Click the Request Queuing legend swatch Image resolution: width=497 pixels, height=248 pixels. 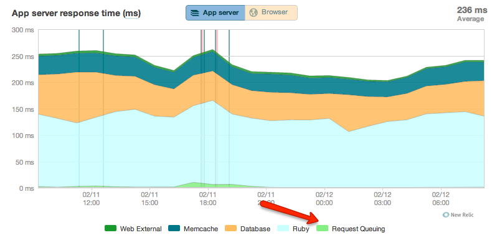point(323,228)
